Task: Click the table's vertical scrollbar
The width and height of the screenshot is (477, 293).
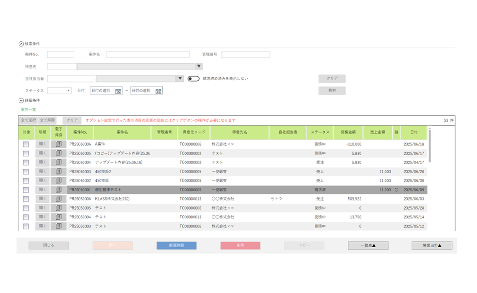Action: 430,146
